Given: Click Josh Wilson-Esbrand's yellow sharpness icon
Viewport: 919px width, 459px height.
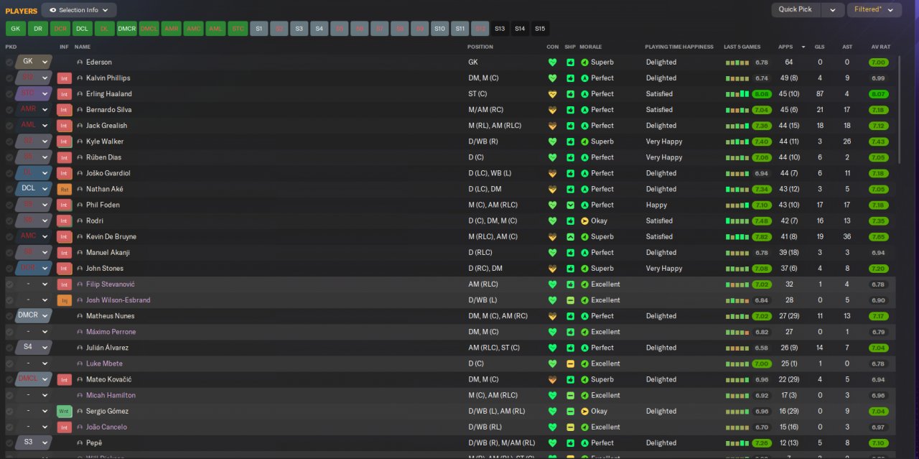Looking at the screenshot, I should 570,300.
